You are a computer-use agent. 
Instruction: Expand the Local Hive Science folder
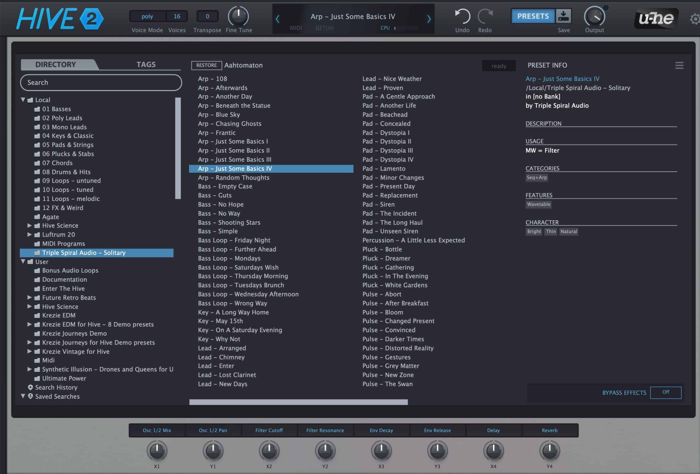coord(29,225)
